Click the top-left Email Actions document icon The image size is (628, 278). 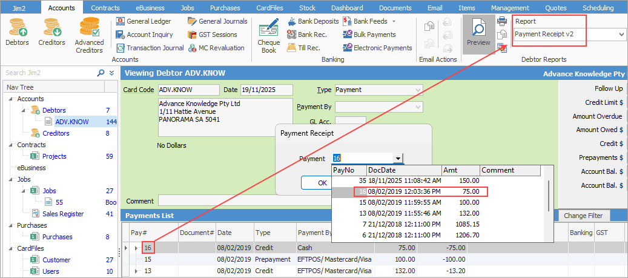pyautogui.click(x=429, y=27)
